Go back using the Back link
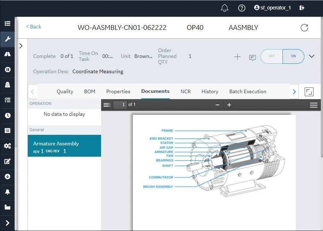Screen dimensions: 323x231 [33, 27]
